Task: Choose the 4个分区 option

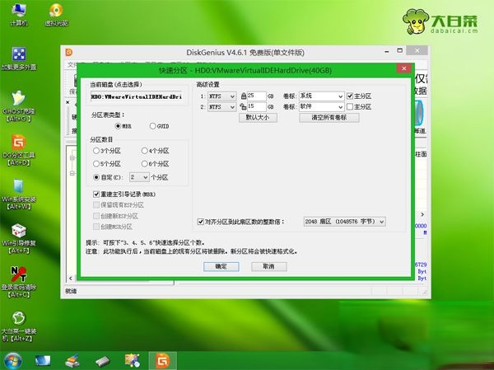Action: click(x=145, y=151)
